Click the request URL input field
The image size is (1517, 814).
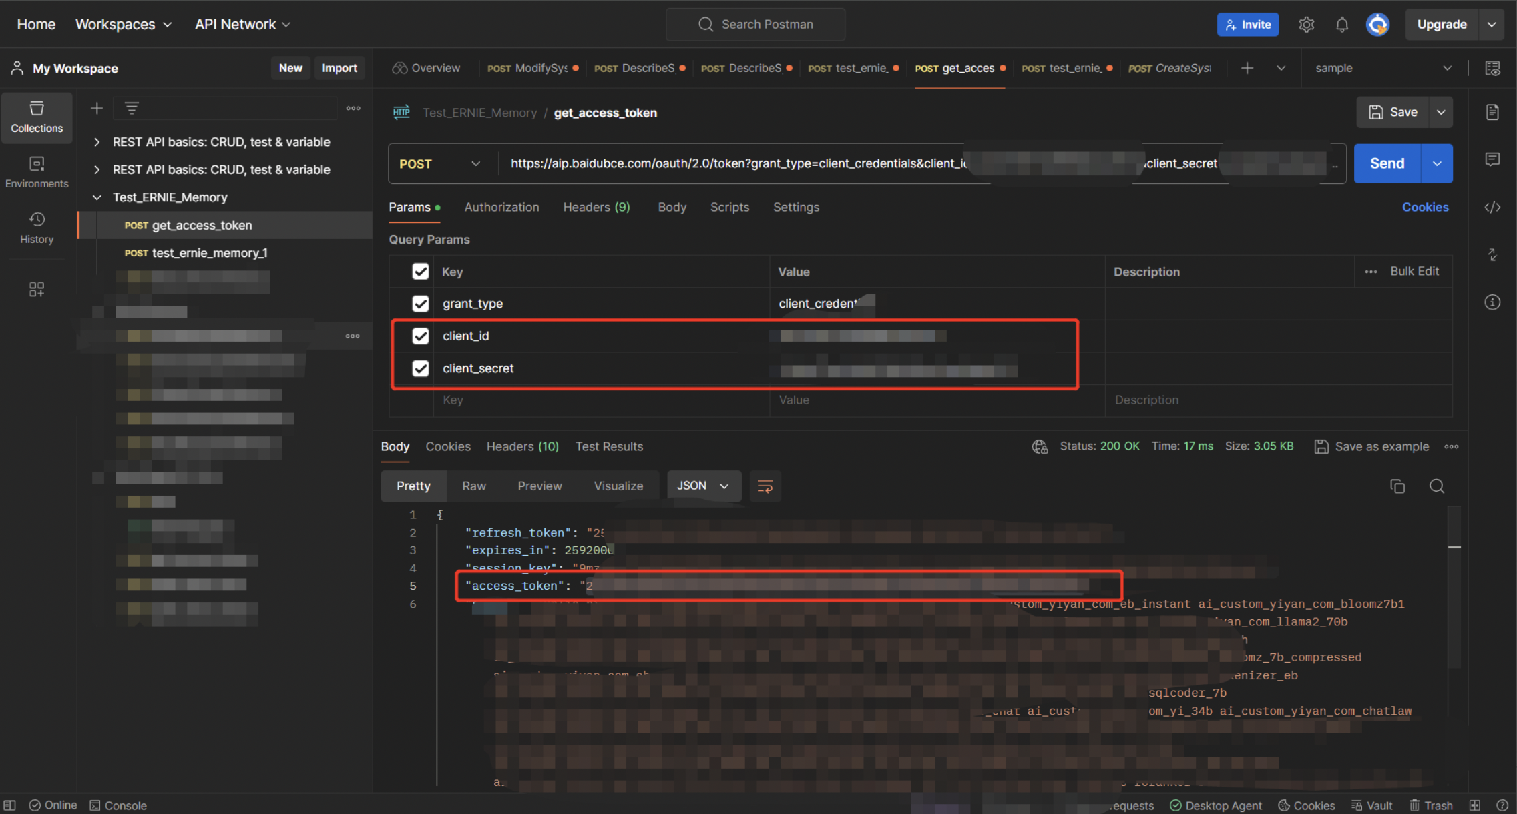point(921,164)
